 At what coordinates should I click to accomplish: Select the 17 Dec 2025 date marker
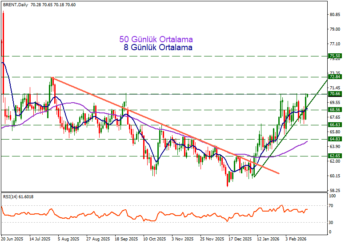click(x=240, y=238)
